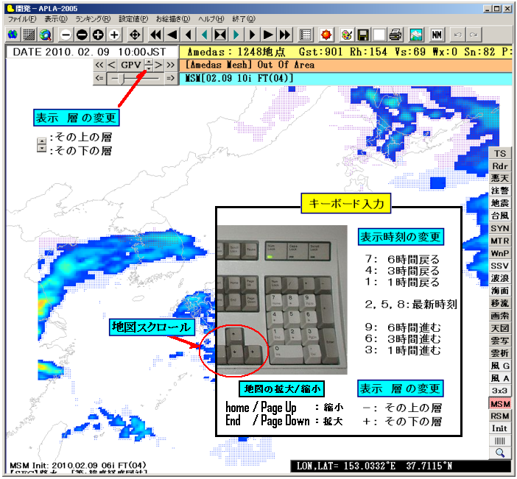
Task: Click the time slider thumb below GPV
Action: tap(122, 78)
